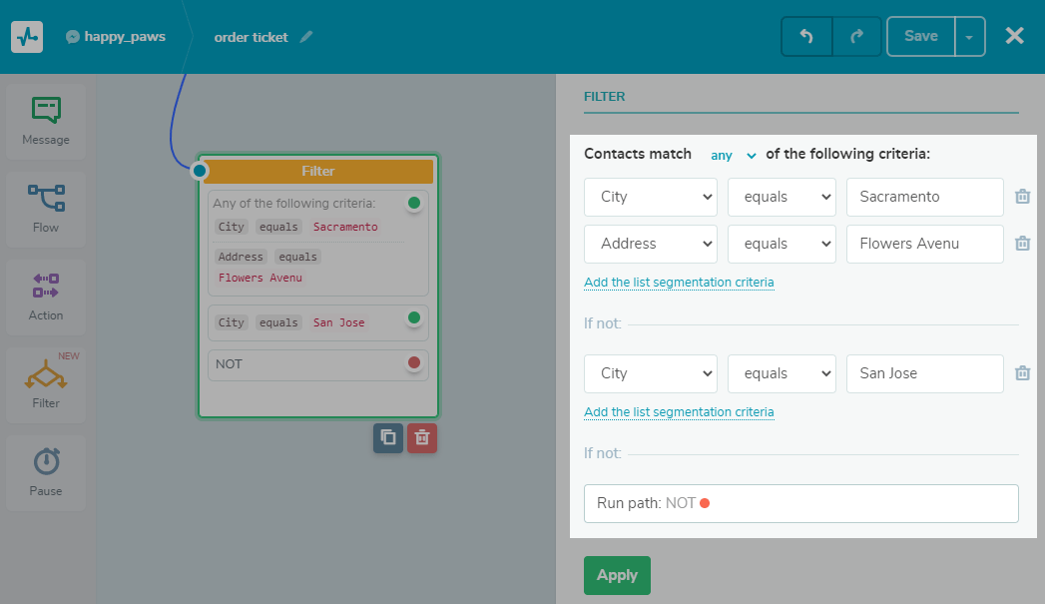Screen dimensions: 1045x604
Task: Click the Sacramento value input field
Action: [924, 197]
